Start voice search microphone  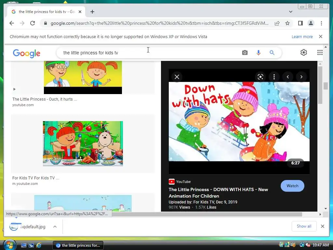[259, 52]
